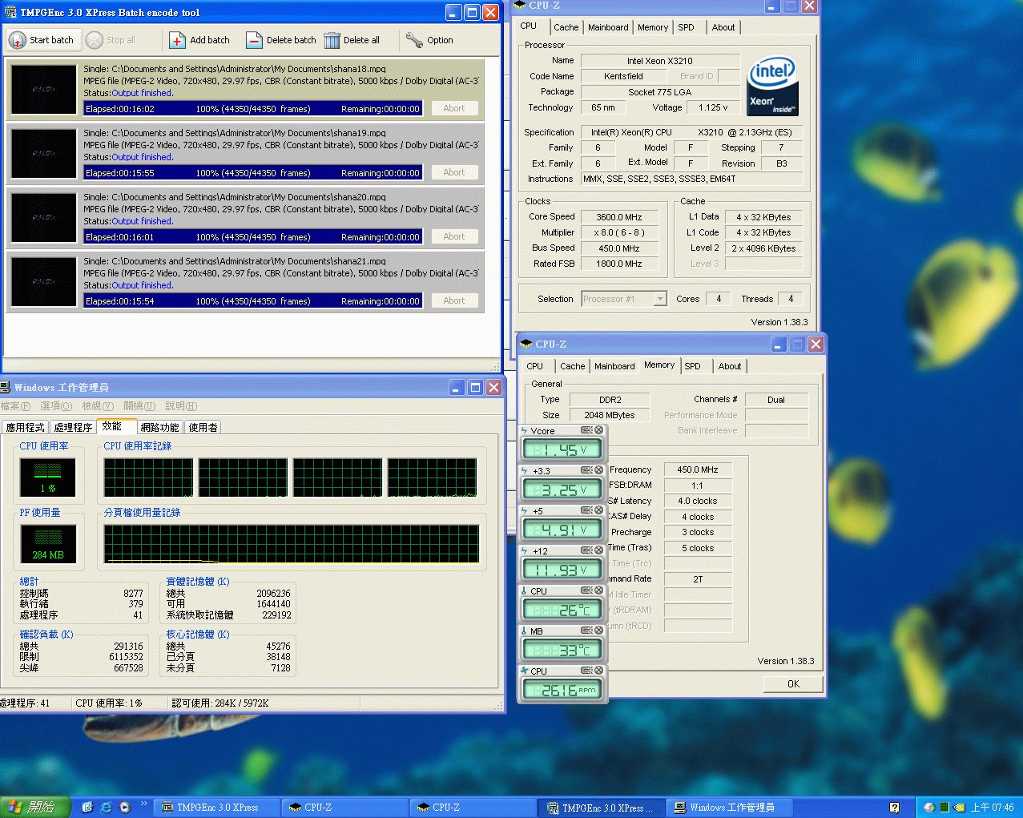This screenshot has width=1023, height=818.
Task: Close the Vcore sensor widget
Action: (x=598, y=430)
